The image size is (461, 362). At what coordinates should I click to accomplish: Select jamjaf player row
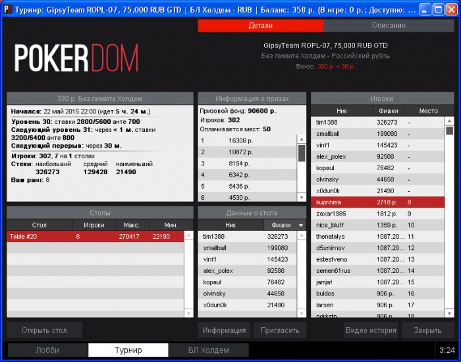(x=378, y=282)
